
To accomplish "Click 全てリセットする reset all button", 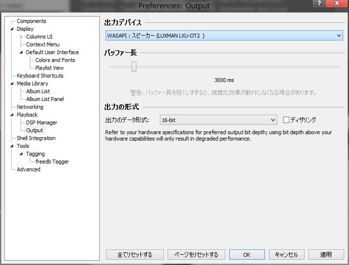I will [x=134, y=255].
